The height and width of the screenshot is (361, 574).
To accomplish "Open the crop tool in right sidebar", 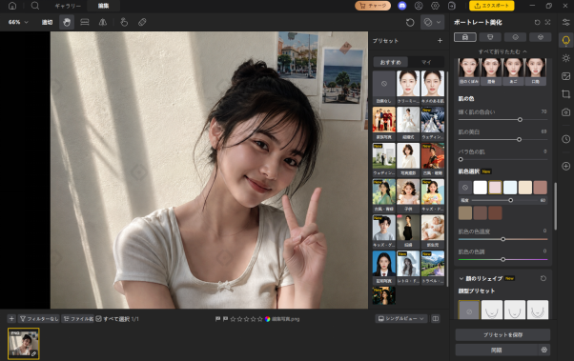I will click(x=566, y=94).
